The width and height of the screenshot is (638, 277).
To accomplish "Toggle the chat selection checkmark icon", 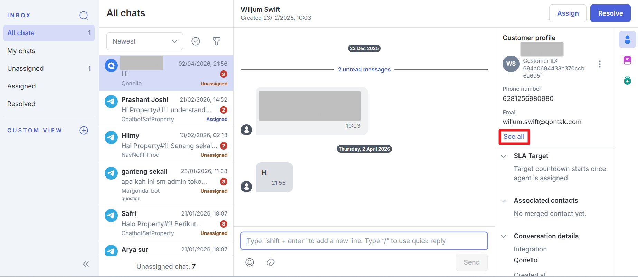I will pyautogui.click(x=196, y=41).
